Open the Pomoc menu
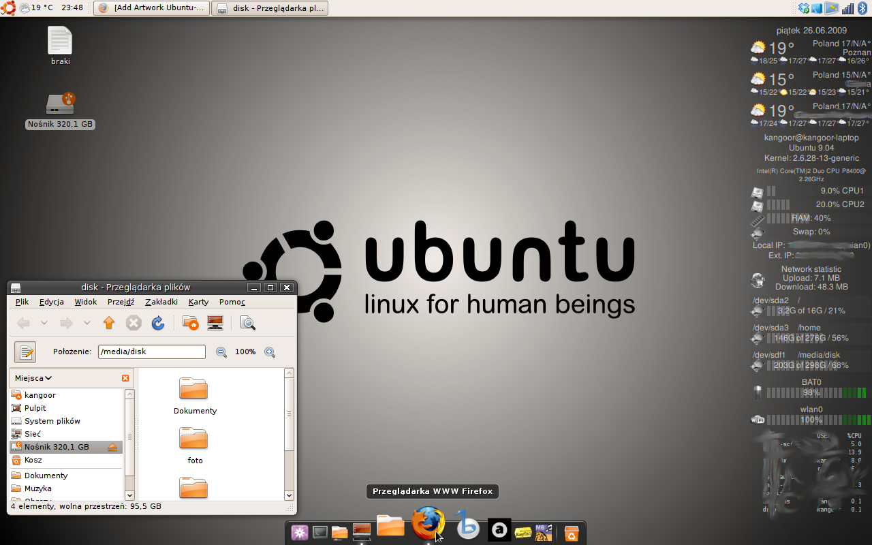This screenshot has width=872, height=545. (232, 302)
